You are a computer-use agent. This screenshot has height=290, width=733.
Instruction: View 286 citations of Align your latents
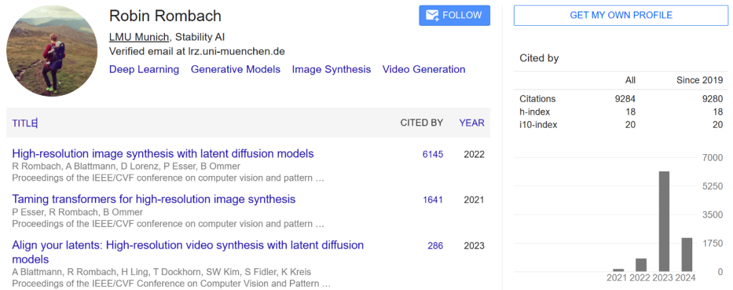435,246
